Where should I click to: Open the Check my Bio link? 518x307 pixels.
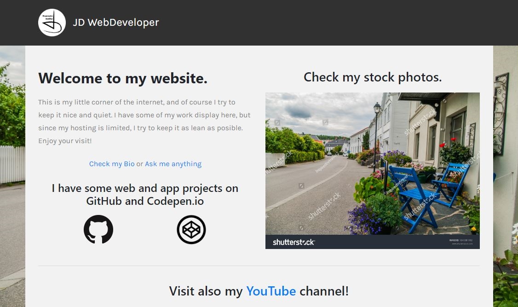(x=112, y=164)
